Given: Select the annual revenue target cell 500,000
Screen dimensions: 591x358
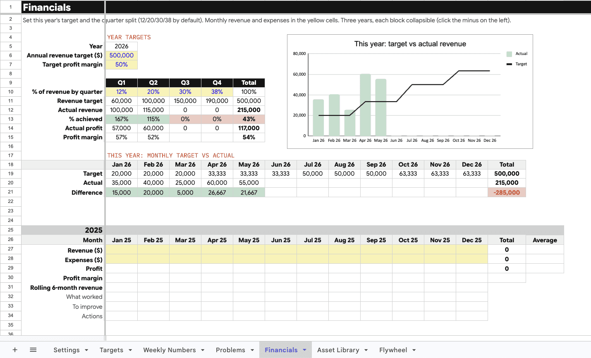Looking at the screenshot, I should coord(122,55).
